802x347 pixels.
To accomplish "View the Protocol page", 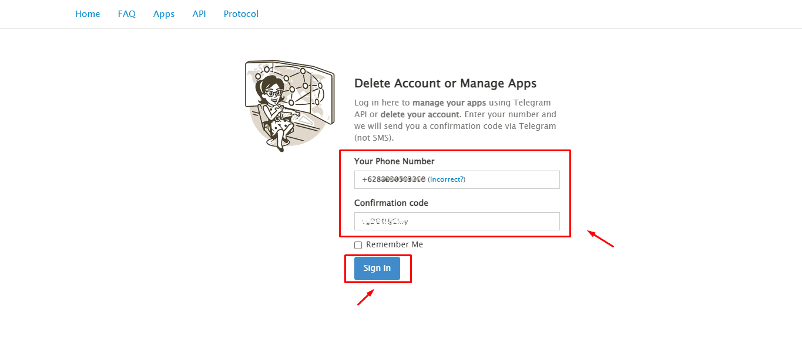I will (240, 13).
